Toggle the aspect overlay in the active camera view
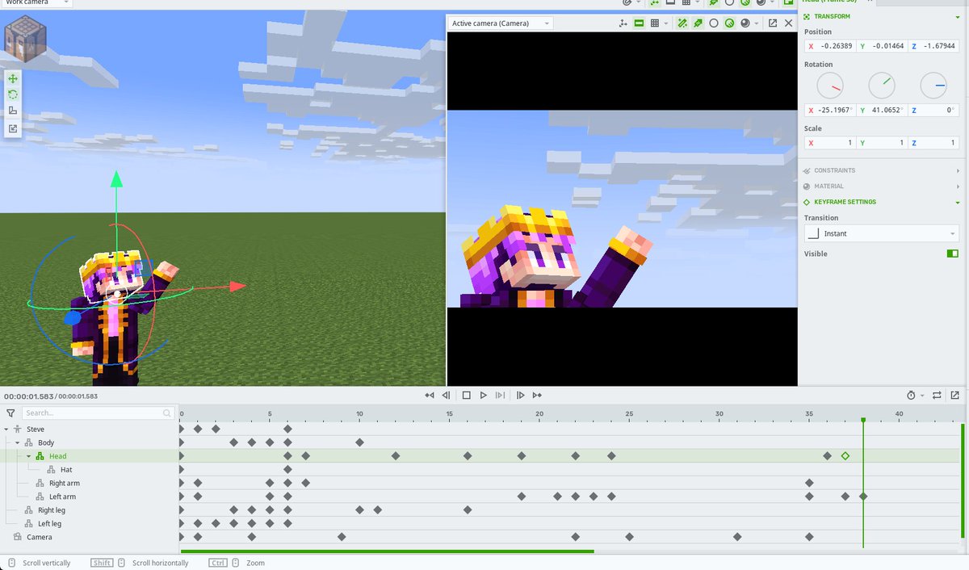The height and width of the screenshot is (570, 969). (639, 23)
